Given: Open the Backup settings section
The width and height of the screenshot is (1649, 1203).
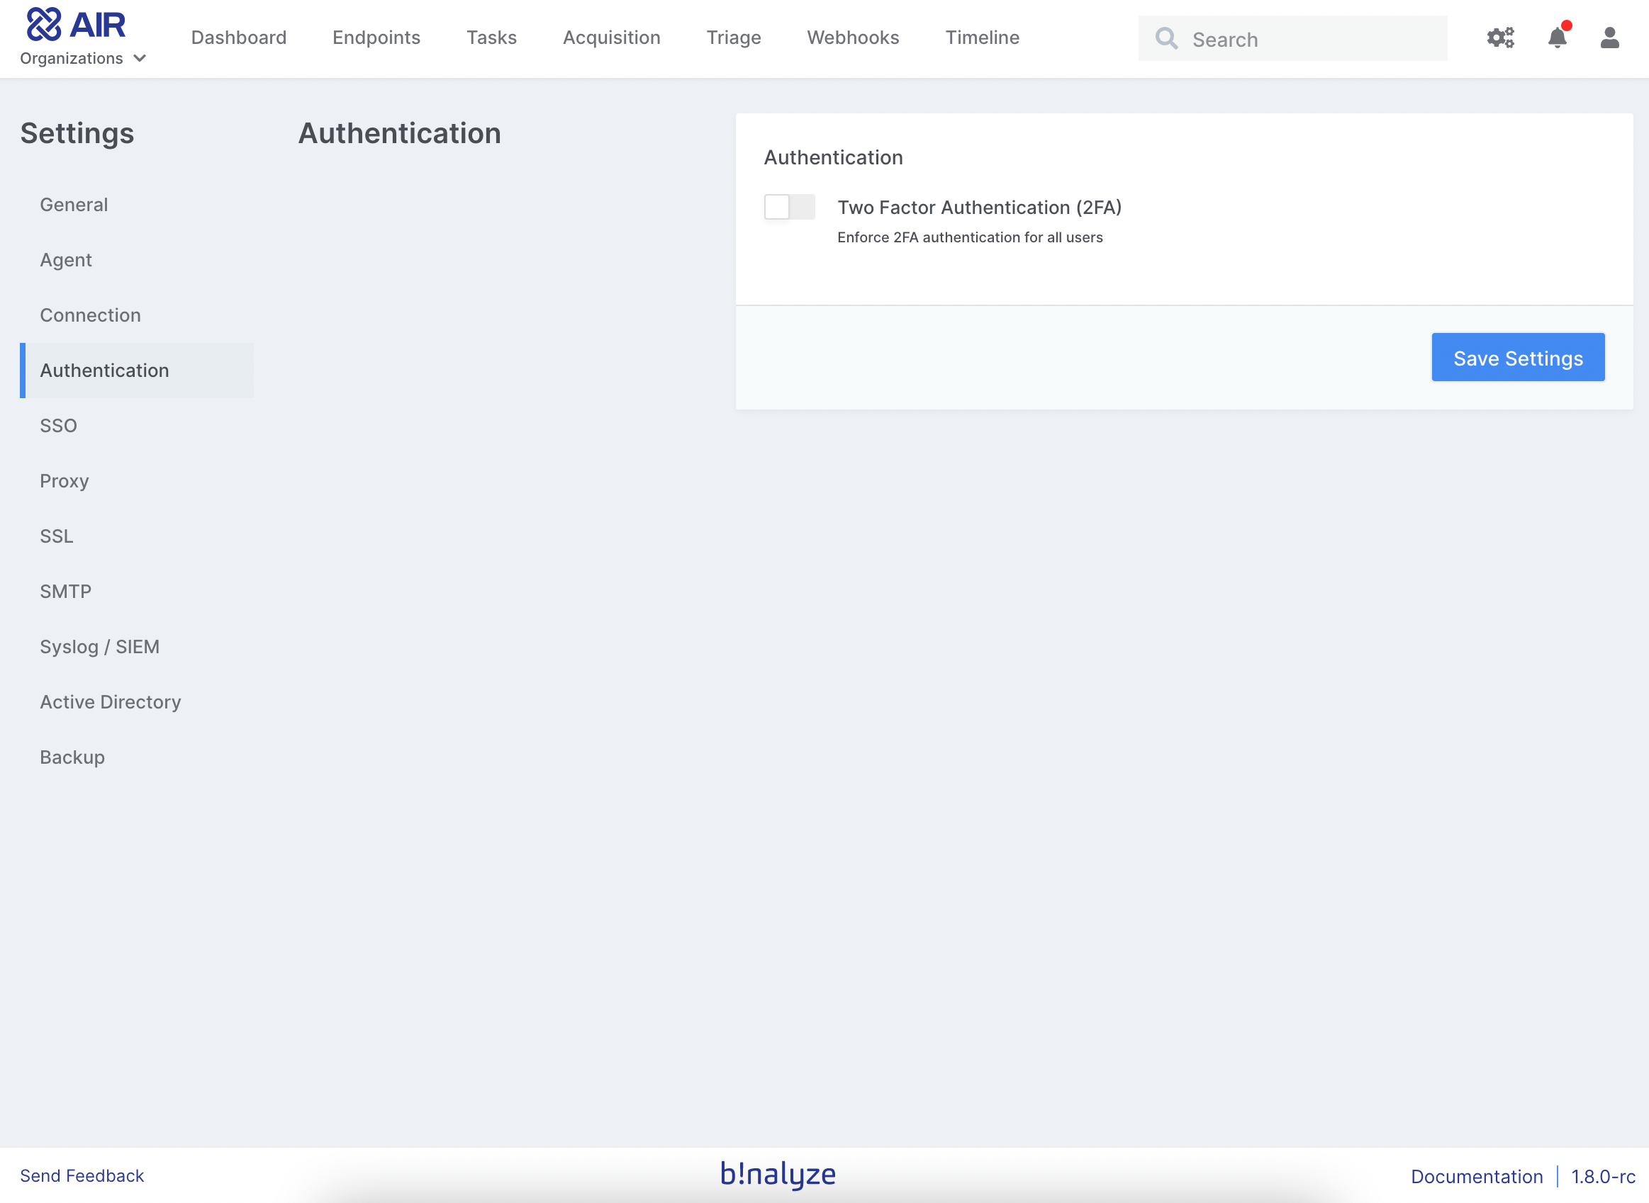Looking at the screenshot, I should click(72, 757).
